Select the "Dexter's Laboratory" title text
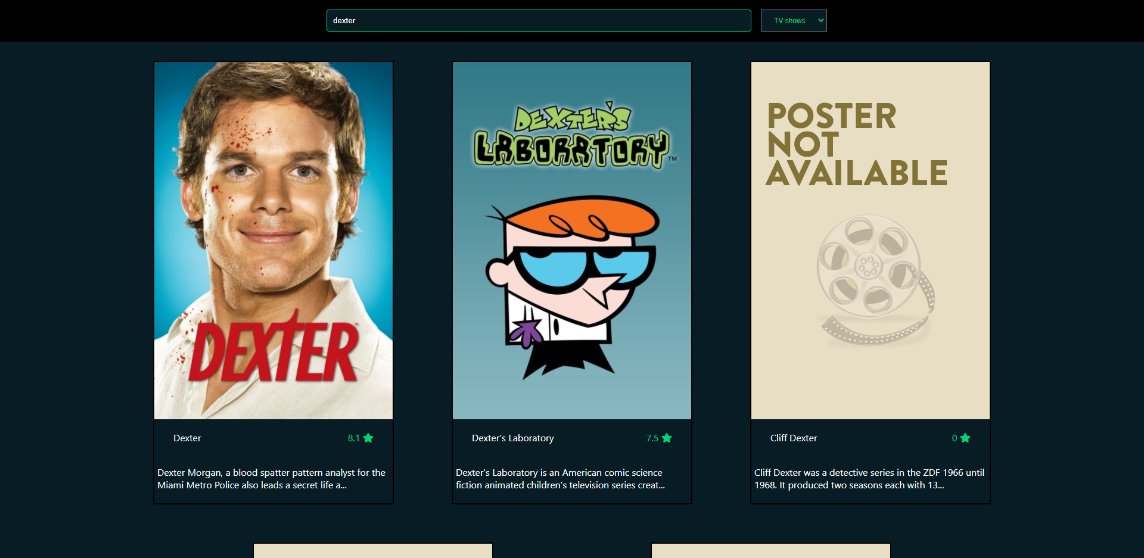 tap(513, 438)
